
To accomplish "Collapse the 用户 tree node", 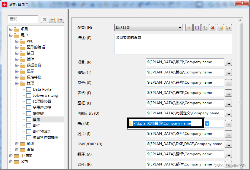I will [x=11, y=35].
